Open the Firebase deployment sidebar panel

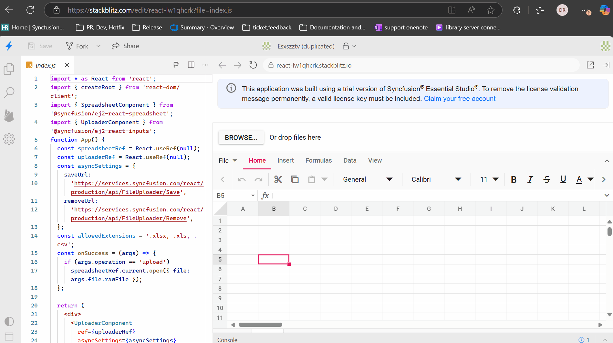9,116
